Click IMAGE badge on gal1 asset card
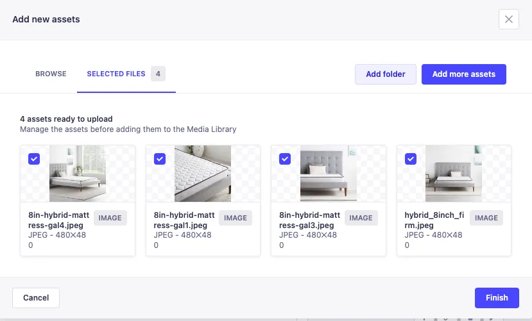Viewport: 532px width, 321px height. (236, 218)
